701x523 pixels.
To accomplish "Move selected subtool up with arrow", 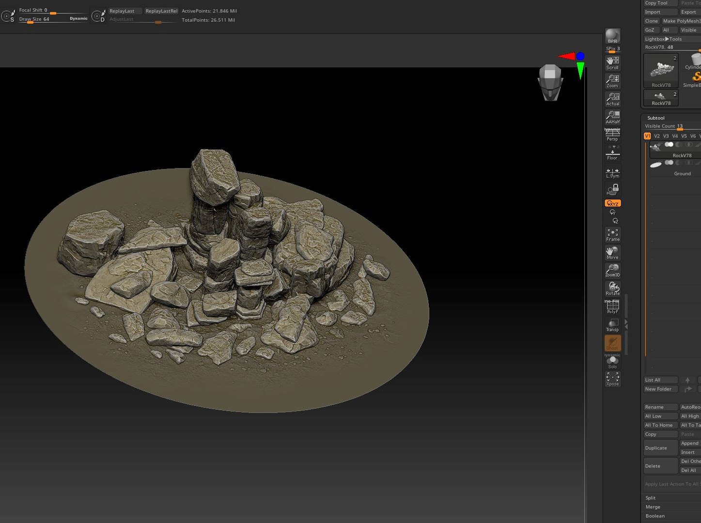I will click(687, 380).
